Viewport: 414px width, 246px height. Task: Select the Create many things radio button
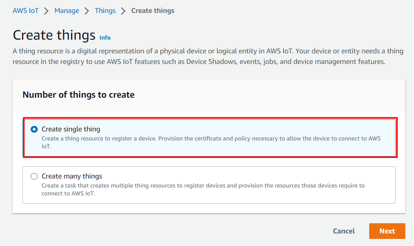[x=34, y=176]
